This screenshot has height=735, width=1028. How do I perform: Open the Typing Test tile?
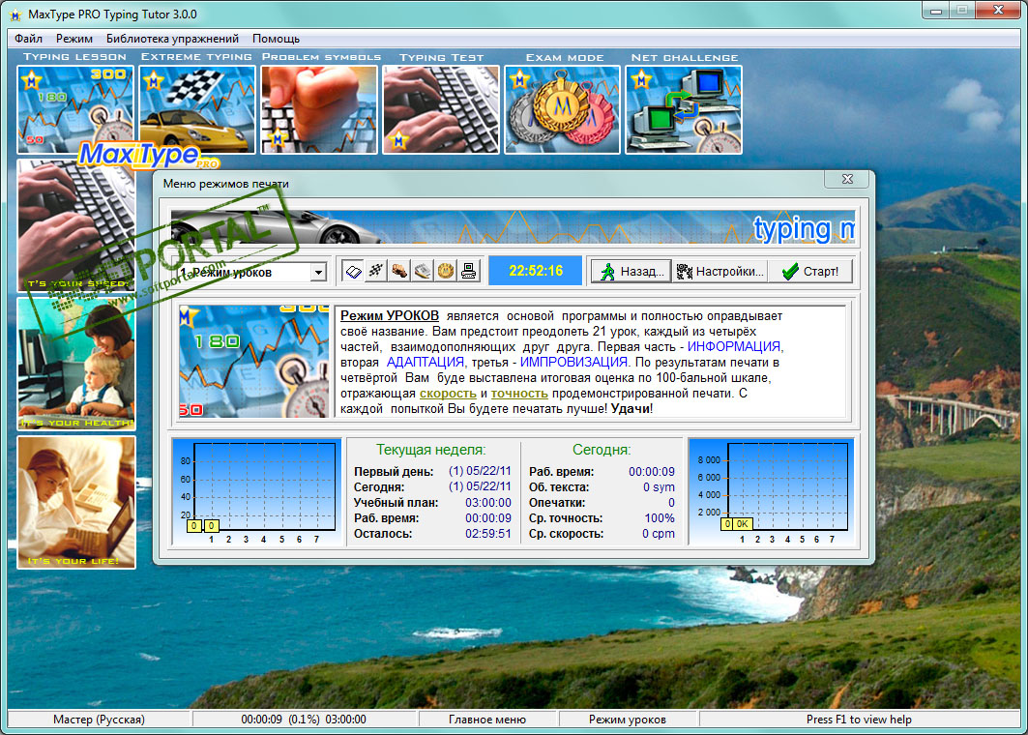point(441,109)
